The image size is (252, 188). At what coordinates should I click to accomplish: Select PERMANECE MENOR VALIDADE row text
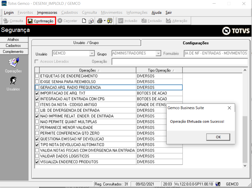[x=67, y=127]
